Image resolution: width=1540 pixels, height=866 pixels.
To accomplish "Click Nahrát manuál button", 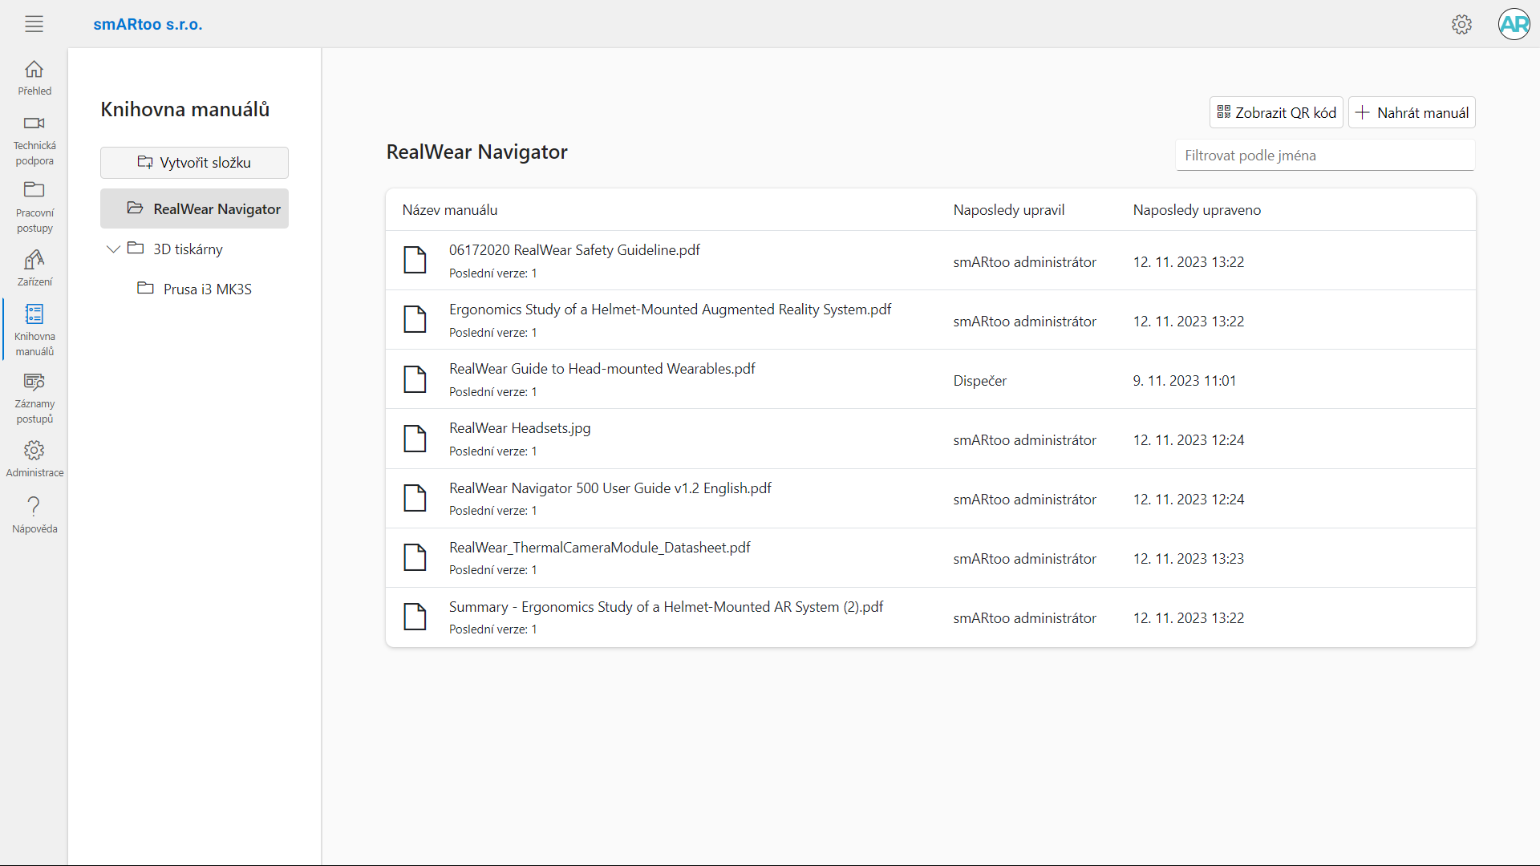I will pos(1412,112).
